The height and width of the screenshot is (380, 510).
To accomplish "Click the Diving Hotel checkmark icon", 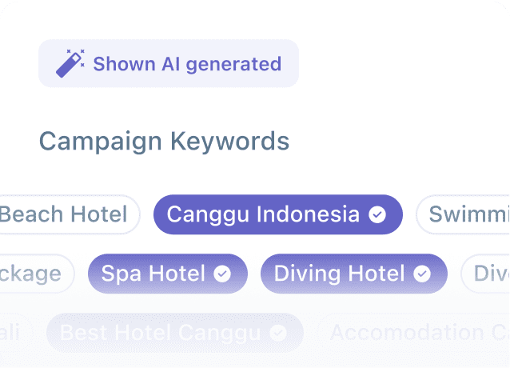I will tap(422, 274).
